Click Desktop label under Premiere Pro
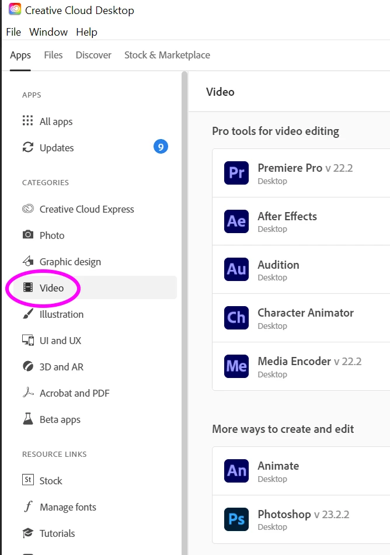Viewport: 390px width, 555px height. tap(272, 181)
